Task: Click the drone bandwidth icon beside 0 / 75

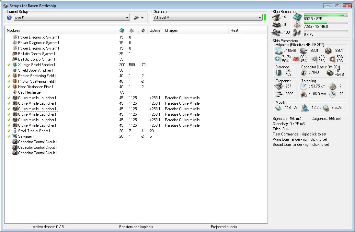Action: (297, 33)
